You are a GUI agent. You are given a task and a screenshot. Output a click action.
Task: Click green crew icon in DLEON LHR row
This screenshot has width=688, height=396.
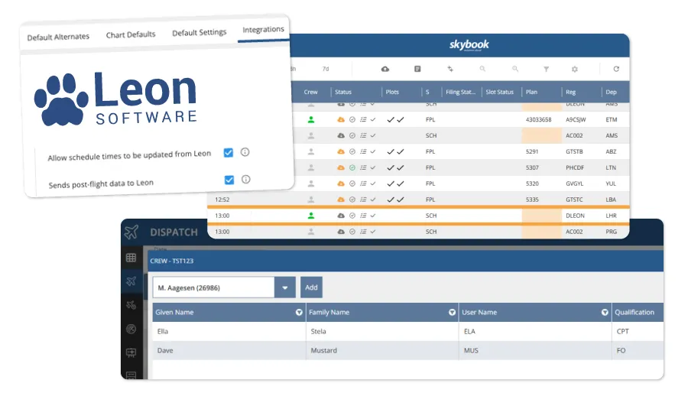[310, 216]
